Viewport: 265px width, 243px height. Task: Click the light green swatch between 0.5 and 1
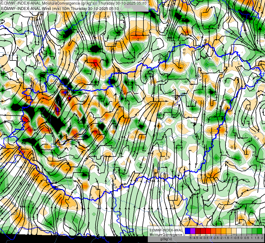(249, 231)
